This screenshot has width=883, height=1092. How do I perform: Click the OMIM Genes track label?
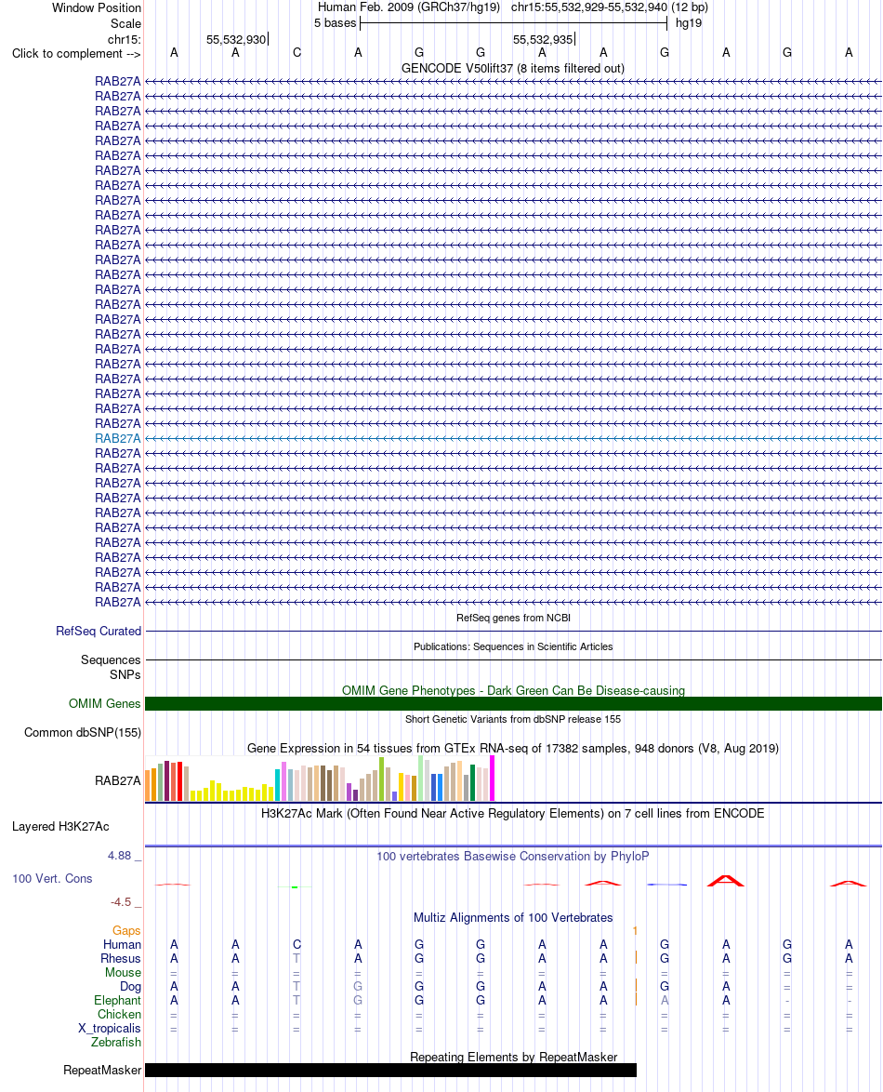click(104, 703)
